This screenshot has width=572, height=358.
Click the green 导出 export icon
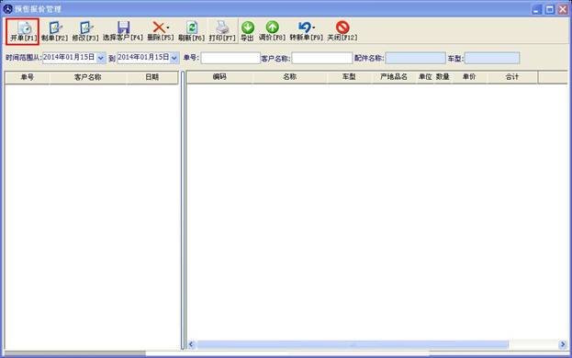(248, 27)
